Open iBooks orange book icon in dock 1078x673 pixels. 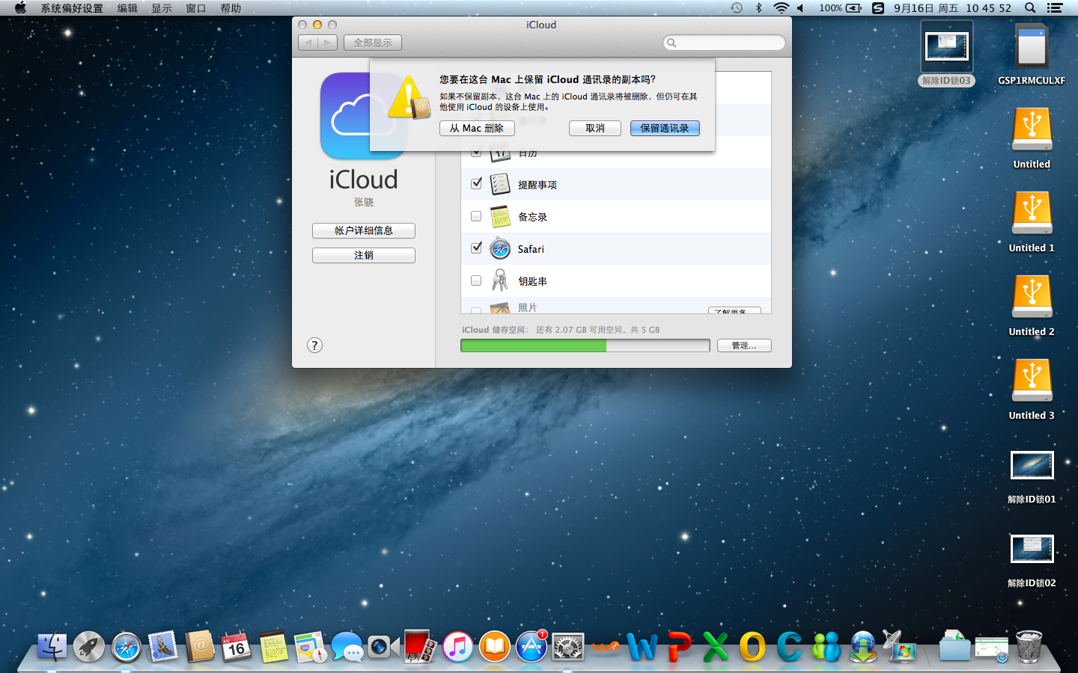pyautogui.click(x=494, y=647)
